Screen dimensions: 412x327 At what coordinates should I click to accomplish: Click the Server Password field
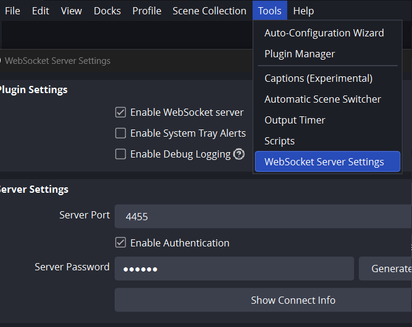coord(235,269)
